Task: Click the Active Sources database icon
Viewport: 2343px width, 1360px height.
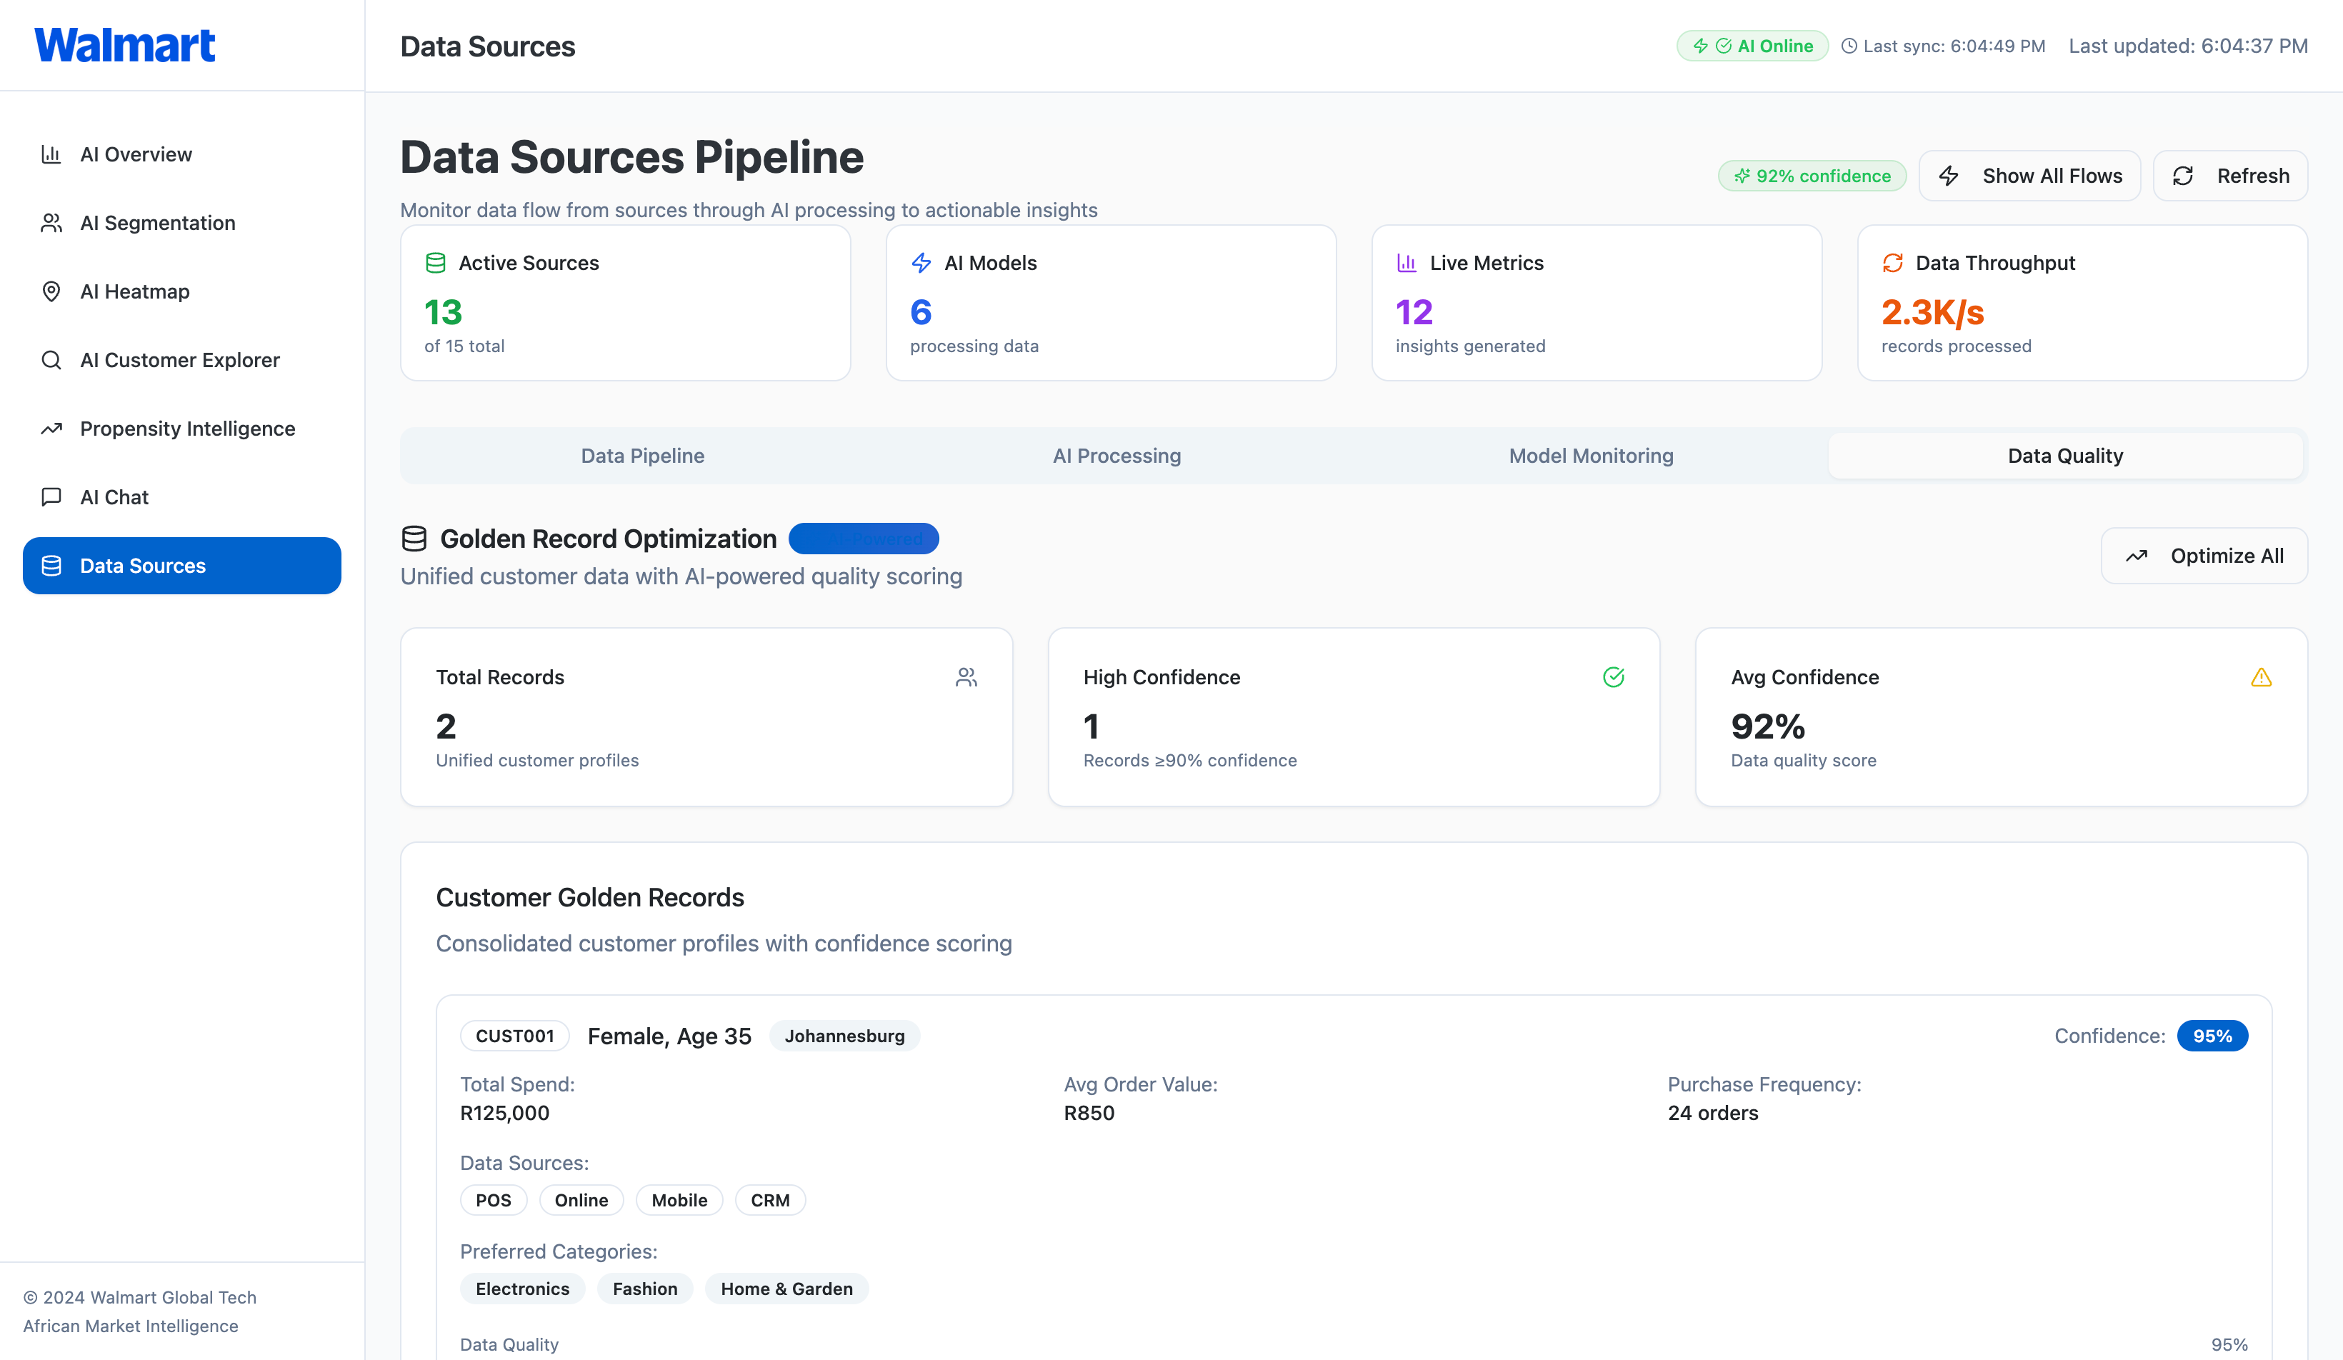Action: (x=435, y=263)
